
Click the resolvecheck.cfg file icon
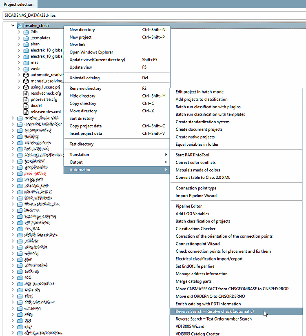pyautogui.click(x=26, y=93)
